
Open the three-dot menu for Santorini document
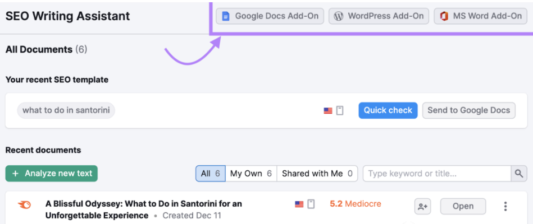(x=505, y=207)
